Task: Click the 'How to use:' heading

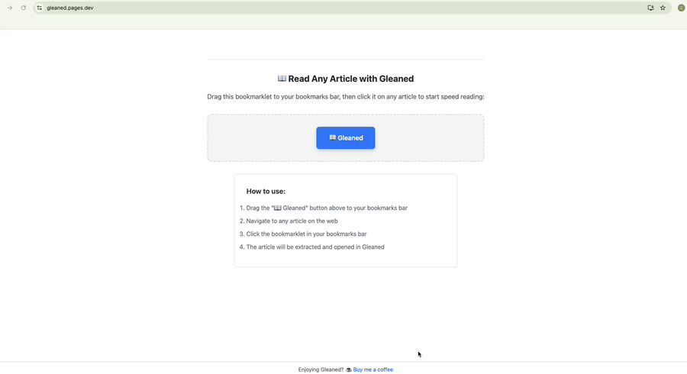Action: (x=266, y=192)
